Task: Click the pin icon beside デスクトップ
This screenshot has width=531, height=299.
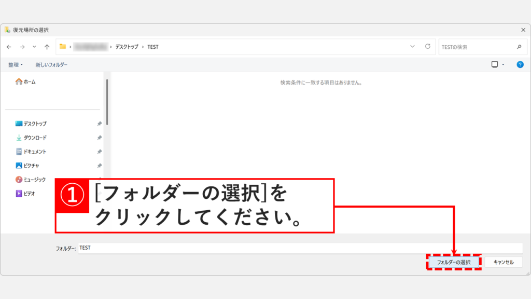Action: [x=99, y=124]
